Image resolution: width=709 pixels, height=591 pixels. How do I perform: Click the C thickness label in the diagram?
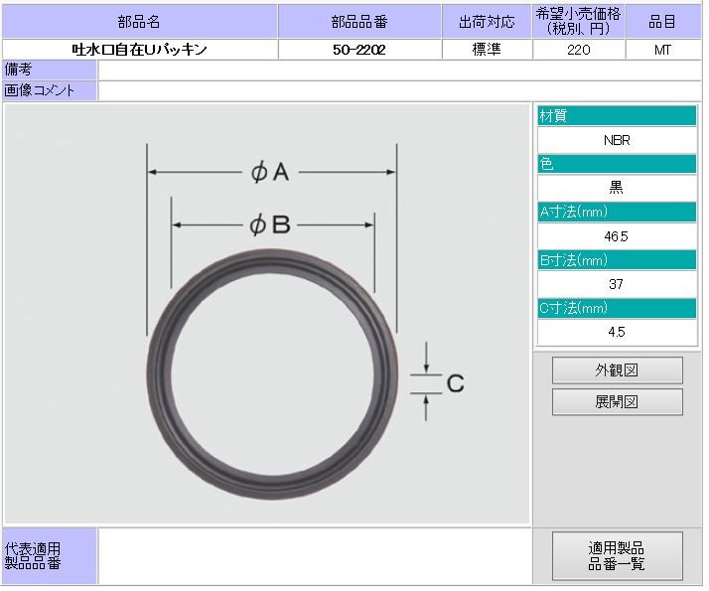pyautogui.click(x=455, y=383)
